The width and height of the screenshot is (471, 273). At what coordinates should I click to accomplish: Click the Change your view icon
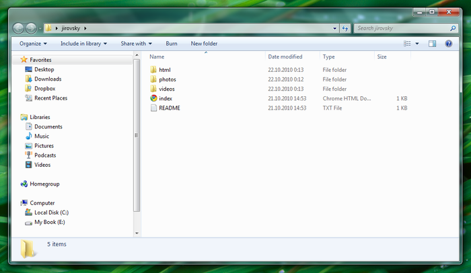tap(407, 44)
